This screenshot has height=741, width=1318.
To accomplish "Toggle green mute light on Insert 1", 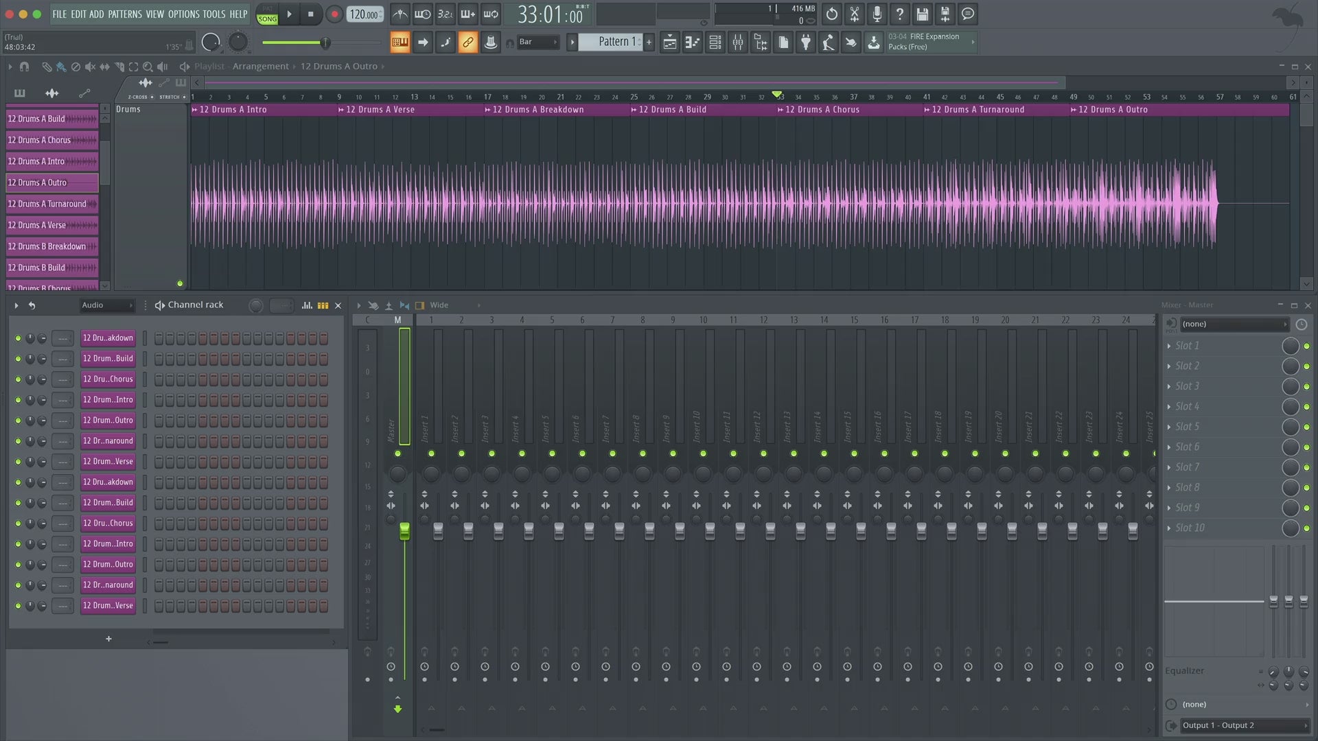I will (431, 454).
